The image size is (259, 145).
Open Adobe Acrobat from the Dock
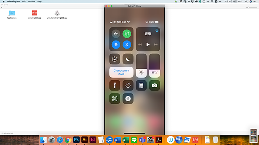[159, 140]
